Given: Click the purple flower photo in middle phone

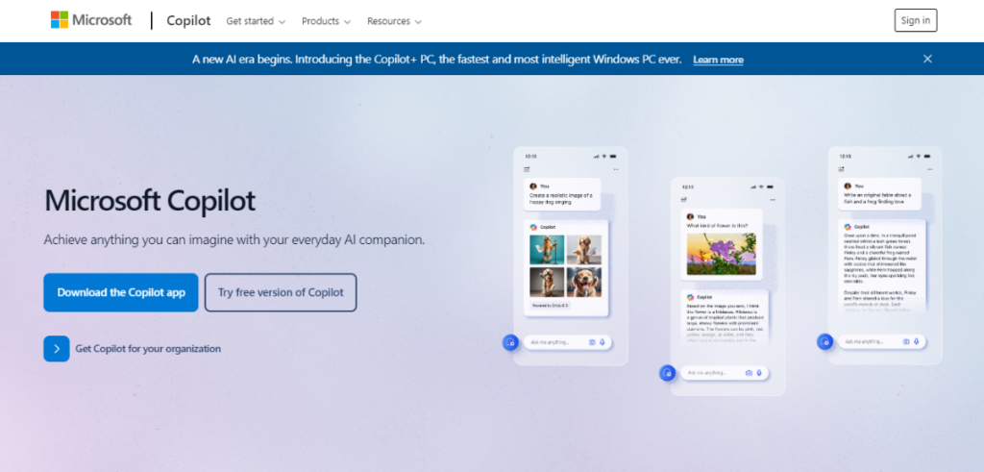Looking at the screenshot, I should [721, 254].
